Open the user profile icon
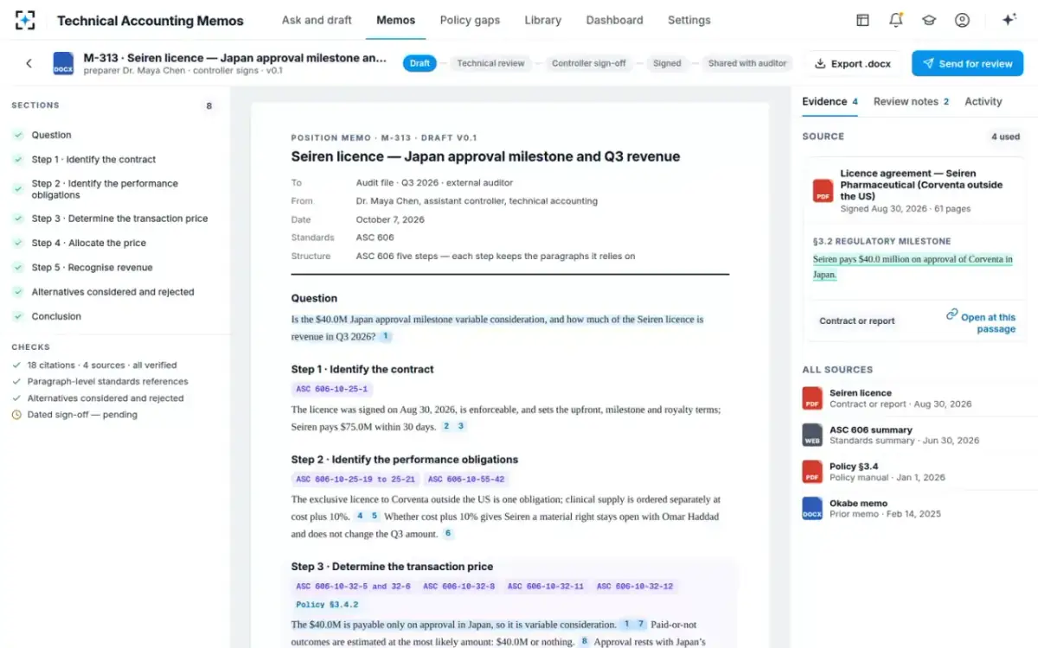 point(962,20)
